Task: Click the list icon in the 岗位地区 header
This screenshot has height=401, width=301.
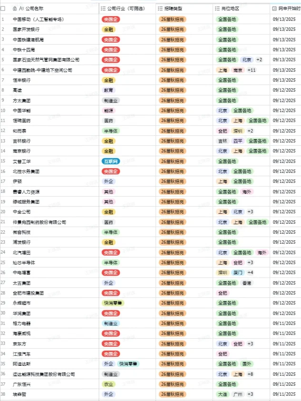Action: [217, 9]
